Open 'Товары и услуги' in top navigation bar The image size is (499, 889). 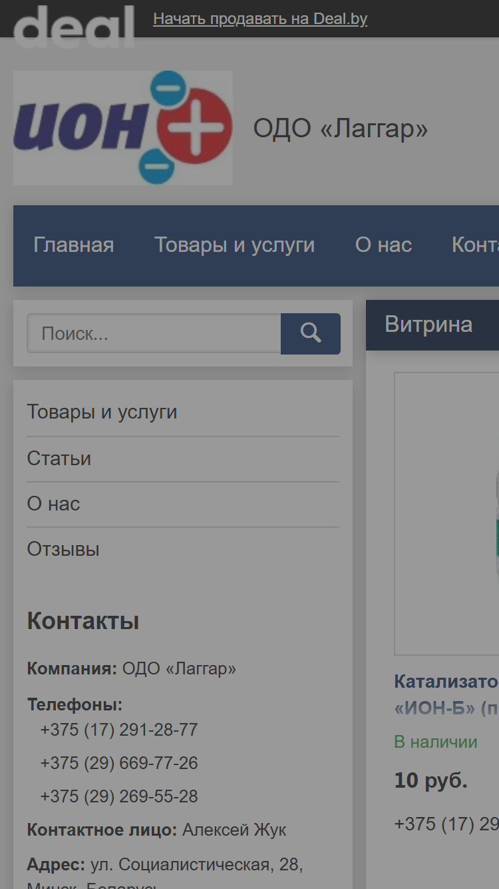[x=234, y=245]
